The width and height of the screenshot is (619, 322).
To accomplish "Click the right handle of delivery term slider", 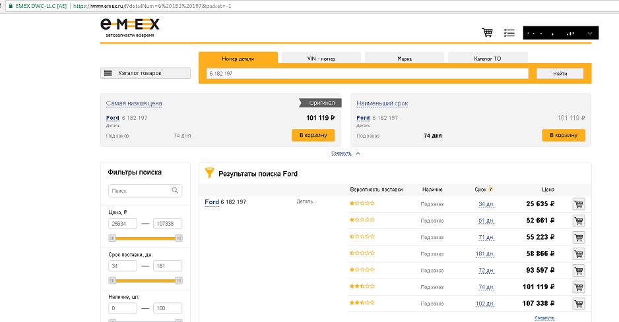I will pos(179,281).
